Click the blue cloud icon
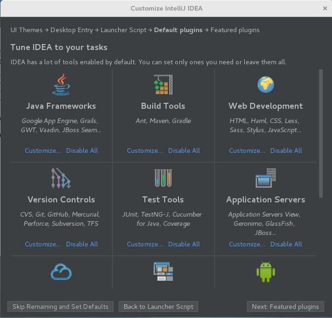The height and width of the screenshot is (318, 332). [x=61, y=272]
